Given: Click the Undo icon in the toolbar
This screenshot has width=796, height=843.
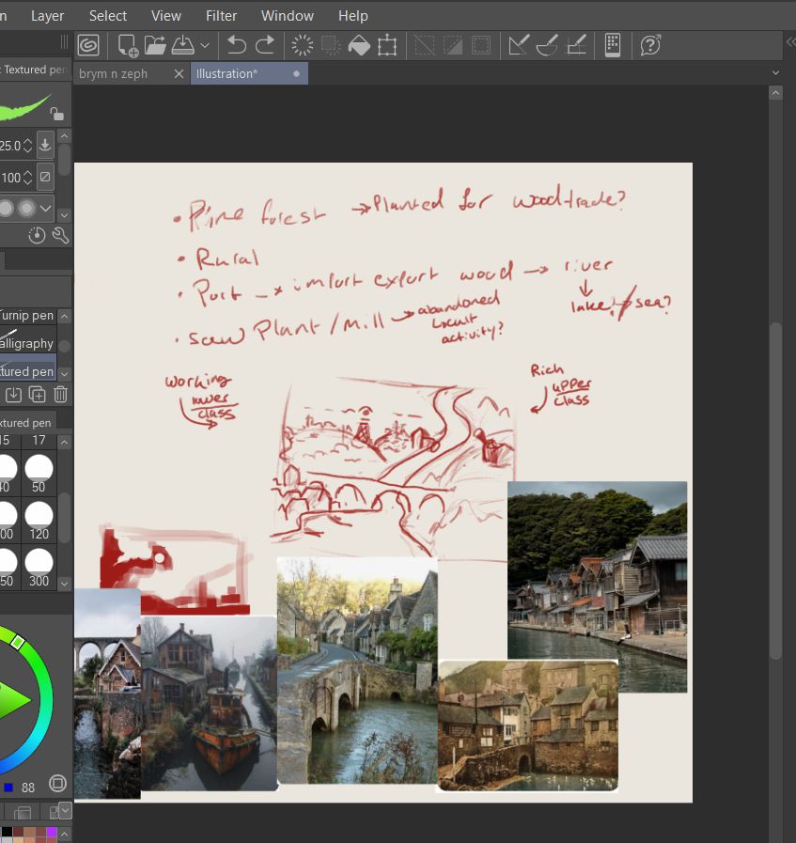Looking at the screenshot, I should coord(235,44).
